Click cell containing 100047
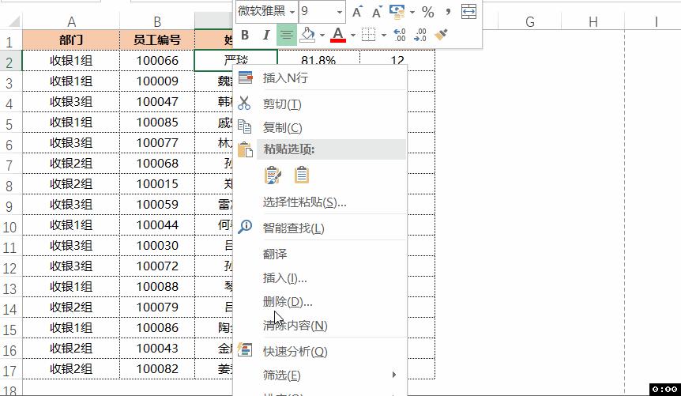This screenshot has height=396, width=681. (x=157, y=101)
